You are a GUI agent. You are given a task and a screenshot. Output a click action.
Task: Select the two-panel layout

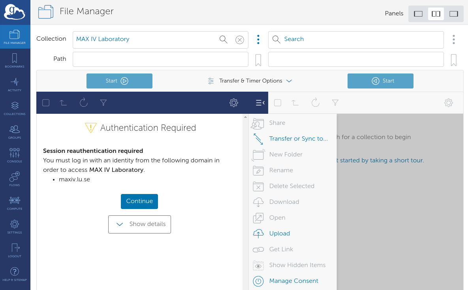pyautogui.click(x=436, y=14)
